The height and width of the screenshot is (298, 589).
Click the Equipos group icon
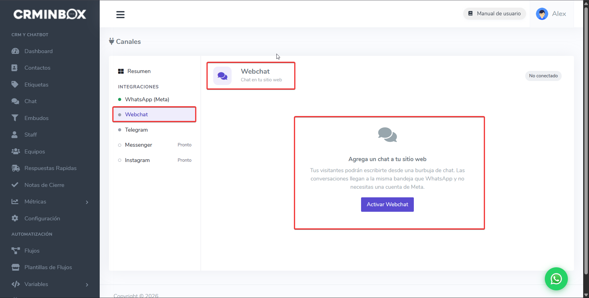15,151
